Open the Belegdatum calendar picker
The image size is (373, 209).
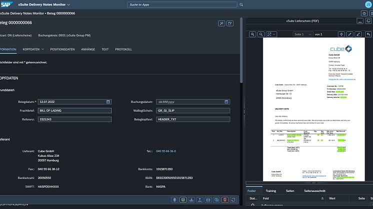click(107, 101)
